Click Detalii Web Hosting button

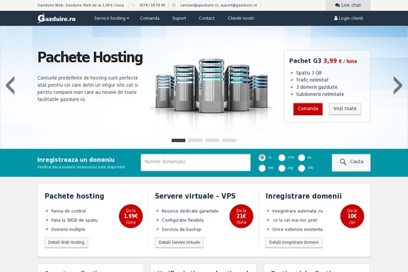click(66, 243)
